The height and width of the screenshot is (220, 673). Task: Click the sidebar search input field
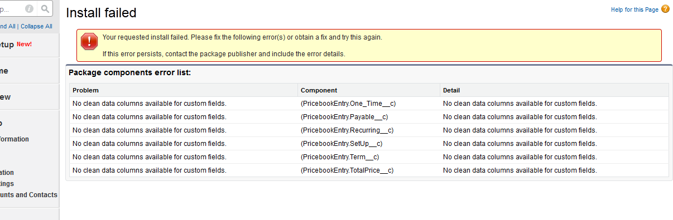click(x=12, y=8)
